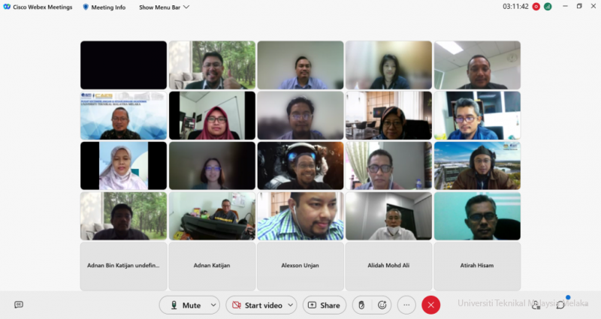Expand Show Menu Bar
The height and width of the screenshot is (319, 601).
click(x=164, y=7)
